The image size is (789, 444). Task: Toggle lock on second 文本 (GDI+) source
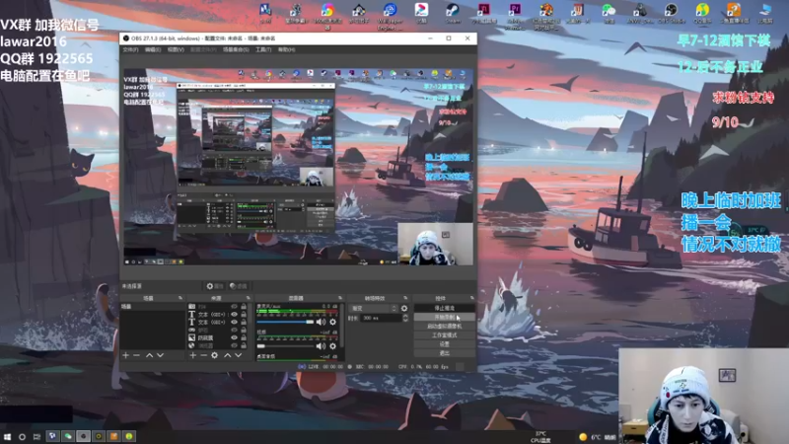[244, 323]
